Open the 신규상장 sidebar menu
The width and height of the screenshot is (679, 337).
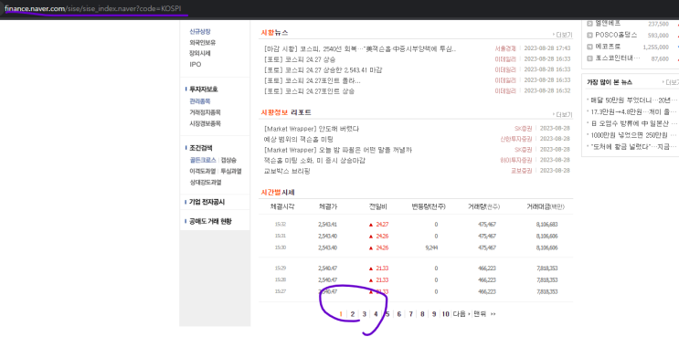(x=200, y=32)
